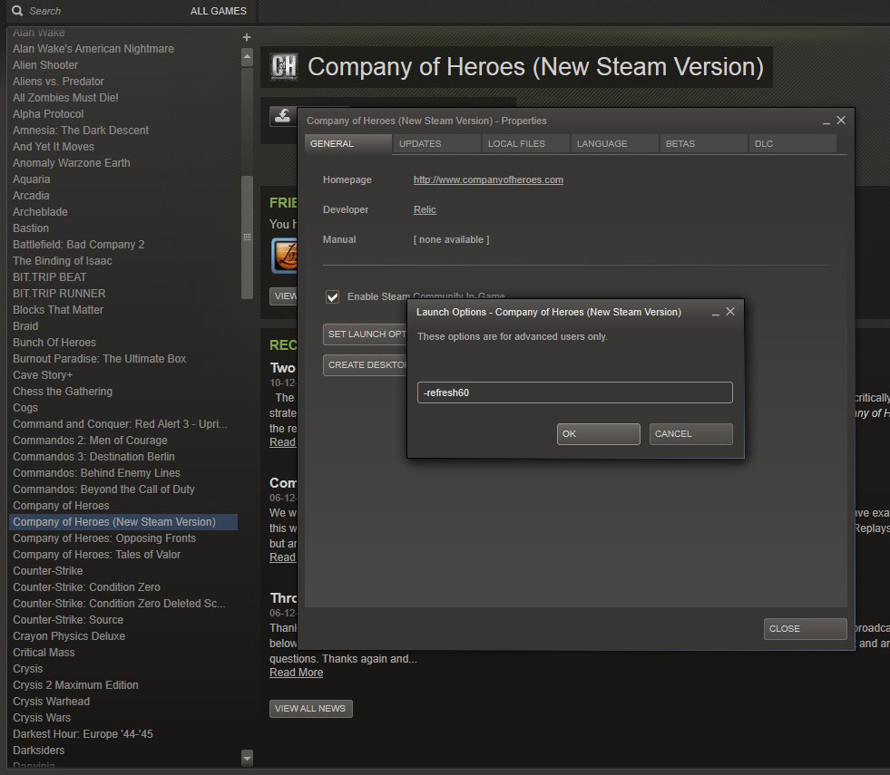This screenshot has height=775, width=890.
Task: Click the install download icon button
Action: (283, 116)
